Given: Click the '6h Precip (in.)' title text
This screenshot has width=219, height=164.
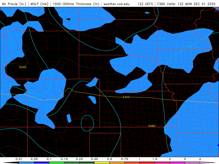Looking at the screenshot, I should click(14, 4).
